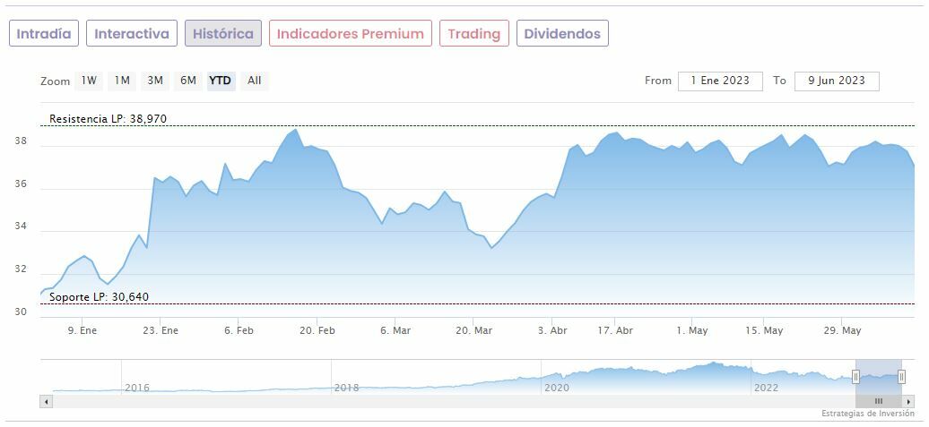Viewport: 929px width, 427px height.
Task: Go to the Trading tab
Action: [473, 34]
